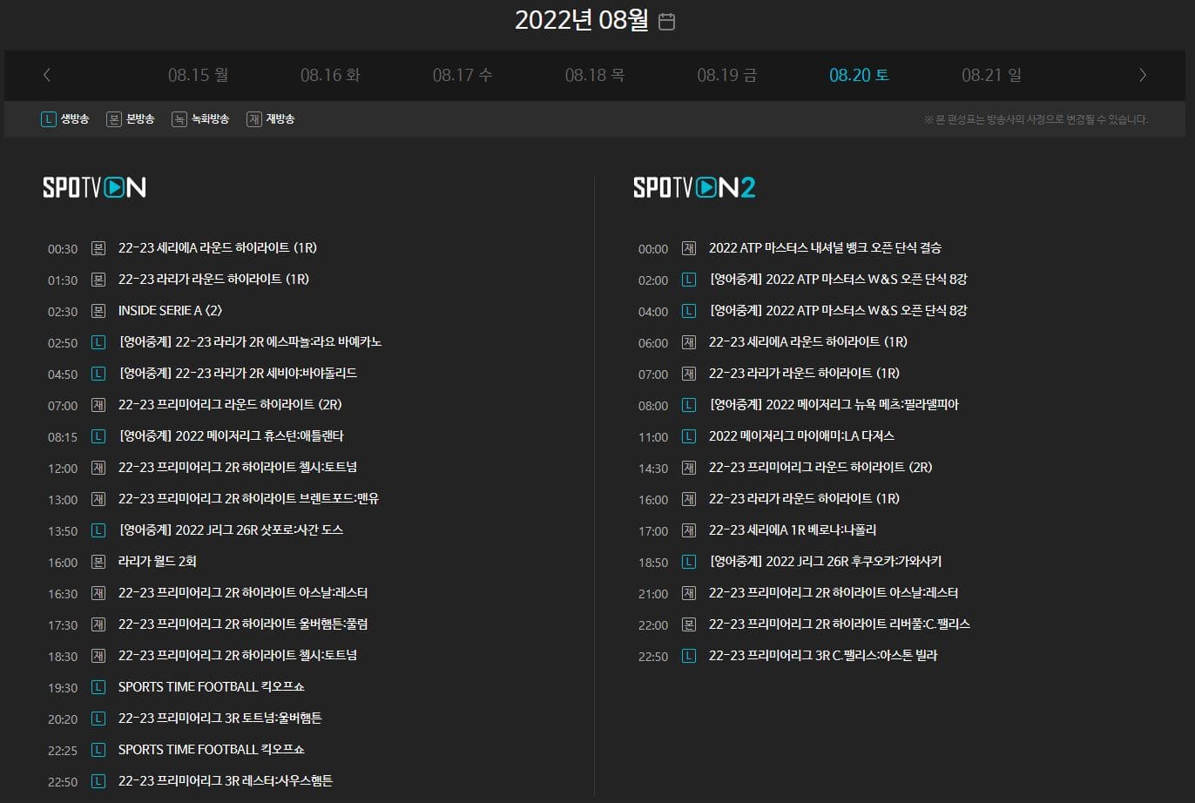Open 22:25 SPORTS TIME FOOTBALL 킥오프쇼

coord(212,750)
